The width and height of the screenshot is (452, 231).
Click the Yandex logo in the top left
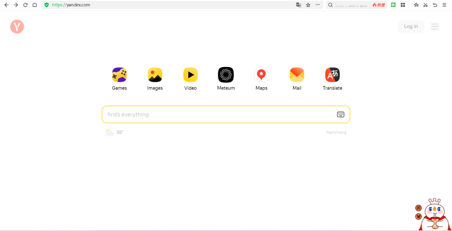pos(17,27)
